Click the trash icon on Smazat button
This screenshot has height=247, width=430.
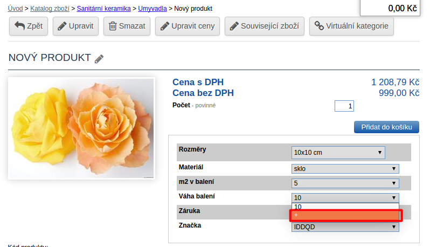pyautogui.click(x=113, y=26)
